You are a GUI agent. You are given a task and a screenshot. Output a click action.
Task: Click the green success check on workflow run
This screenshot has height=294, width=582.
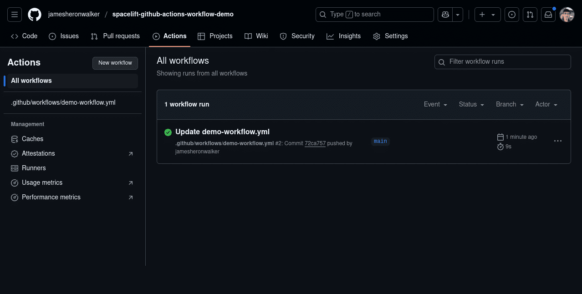point(168,132)
